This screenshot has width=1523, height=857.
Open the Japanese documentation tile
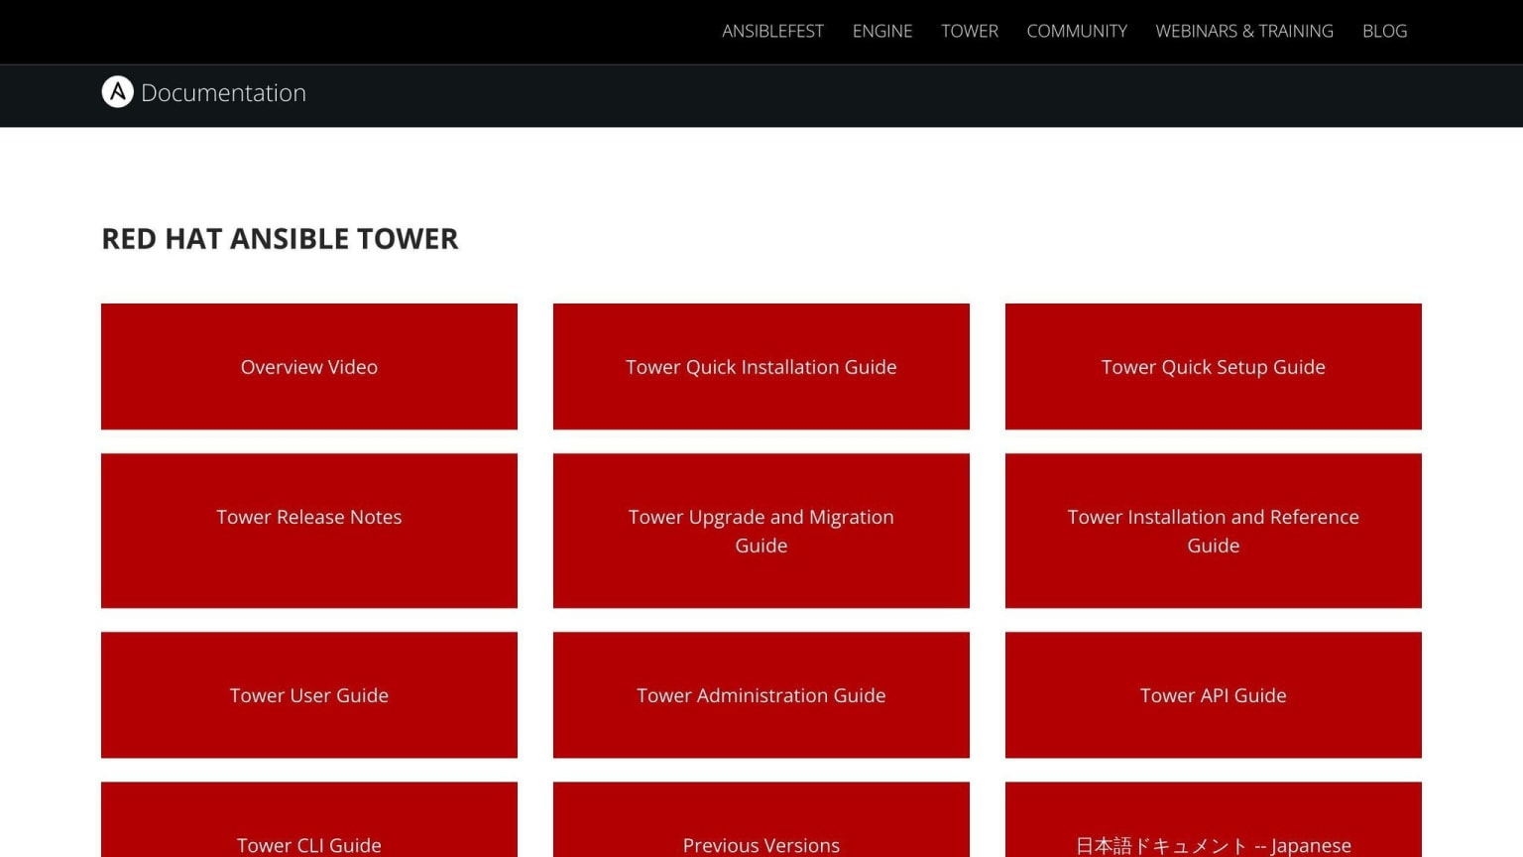pos(1214,820)
